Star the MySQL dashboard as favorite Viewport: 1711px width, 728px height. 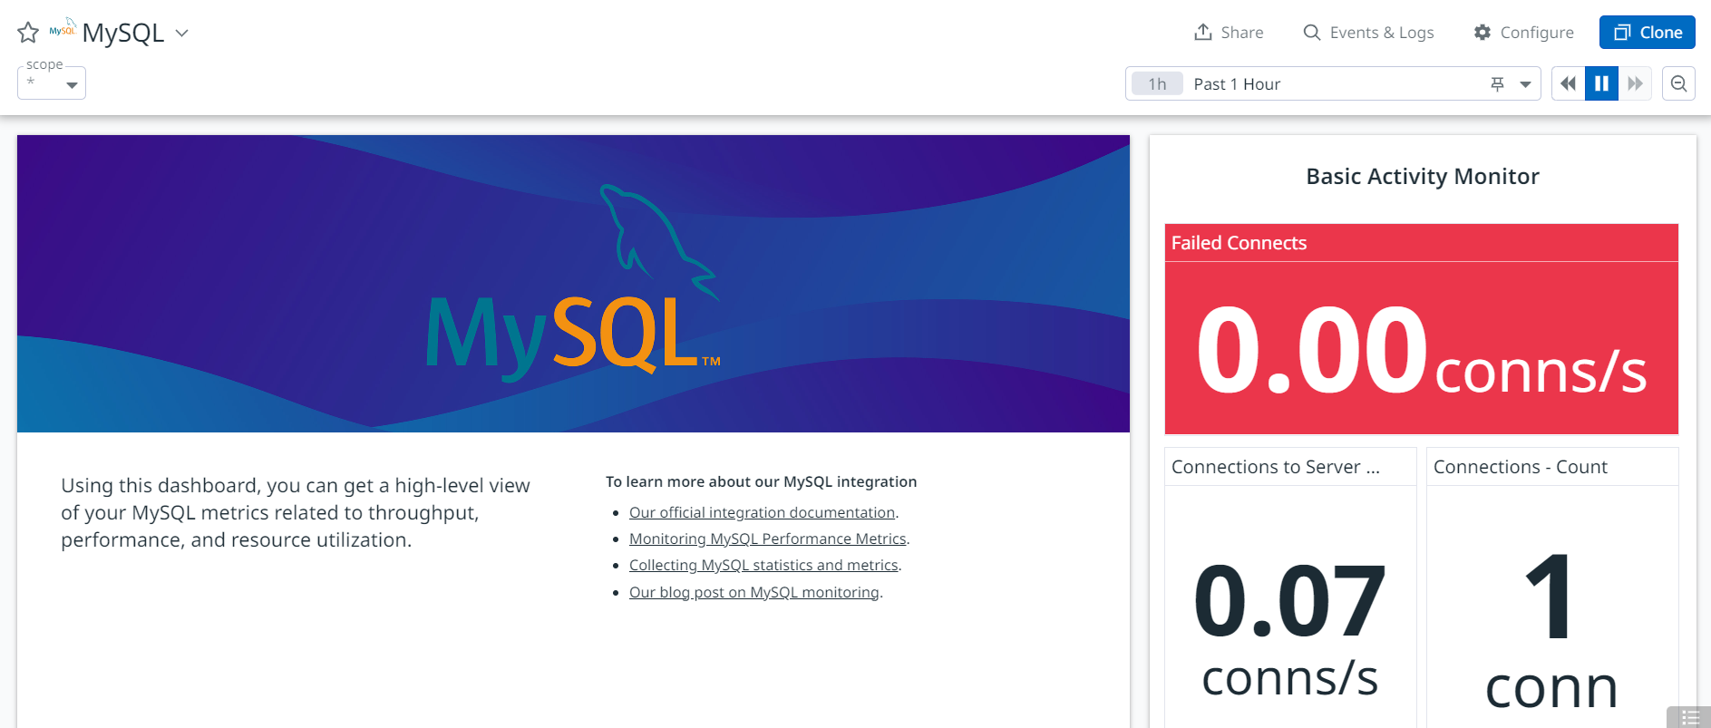click(x=28, y=33)
